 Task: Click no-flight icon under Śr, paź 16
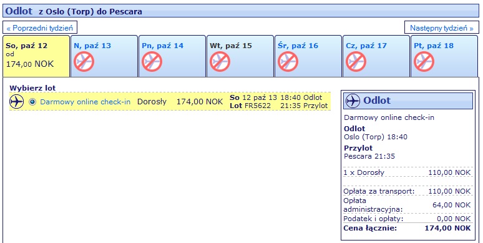(x=288, y=61)
